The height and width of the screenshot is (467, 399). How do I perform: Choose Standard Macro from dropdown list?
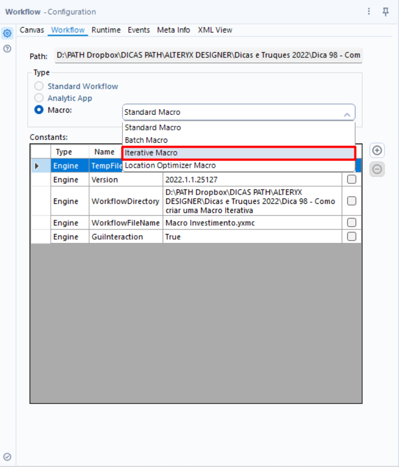pos(239,128)
